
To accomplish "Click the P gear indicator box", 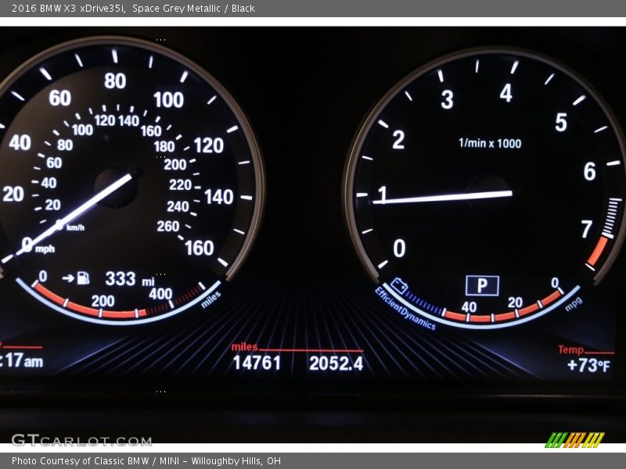I will click(482, 285).
